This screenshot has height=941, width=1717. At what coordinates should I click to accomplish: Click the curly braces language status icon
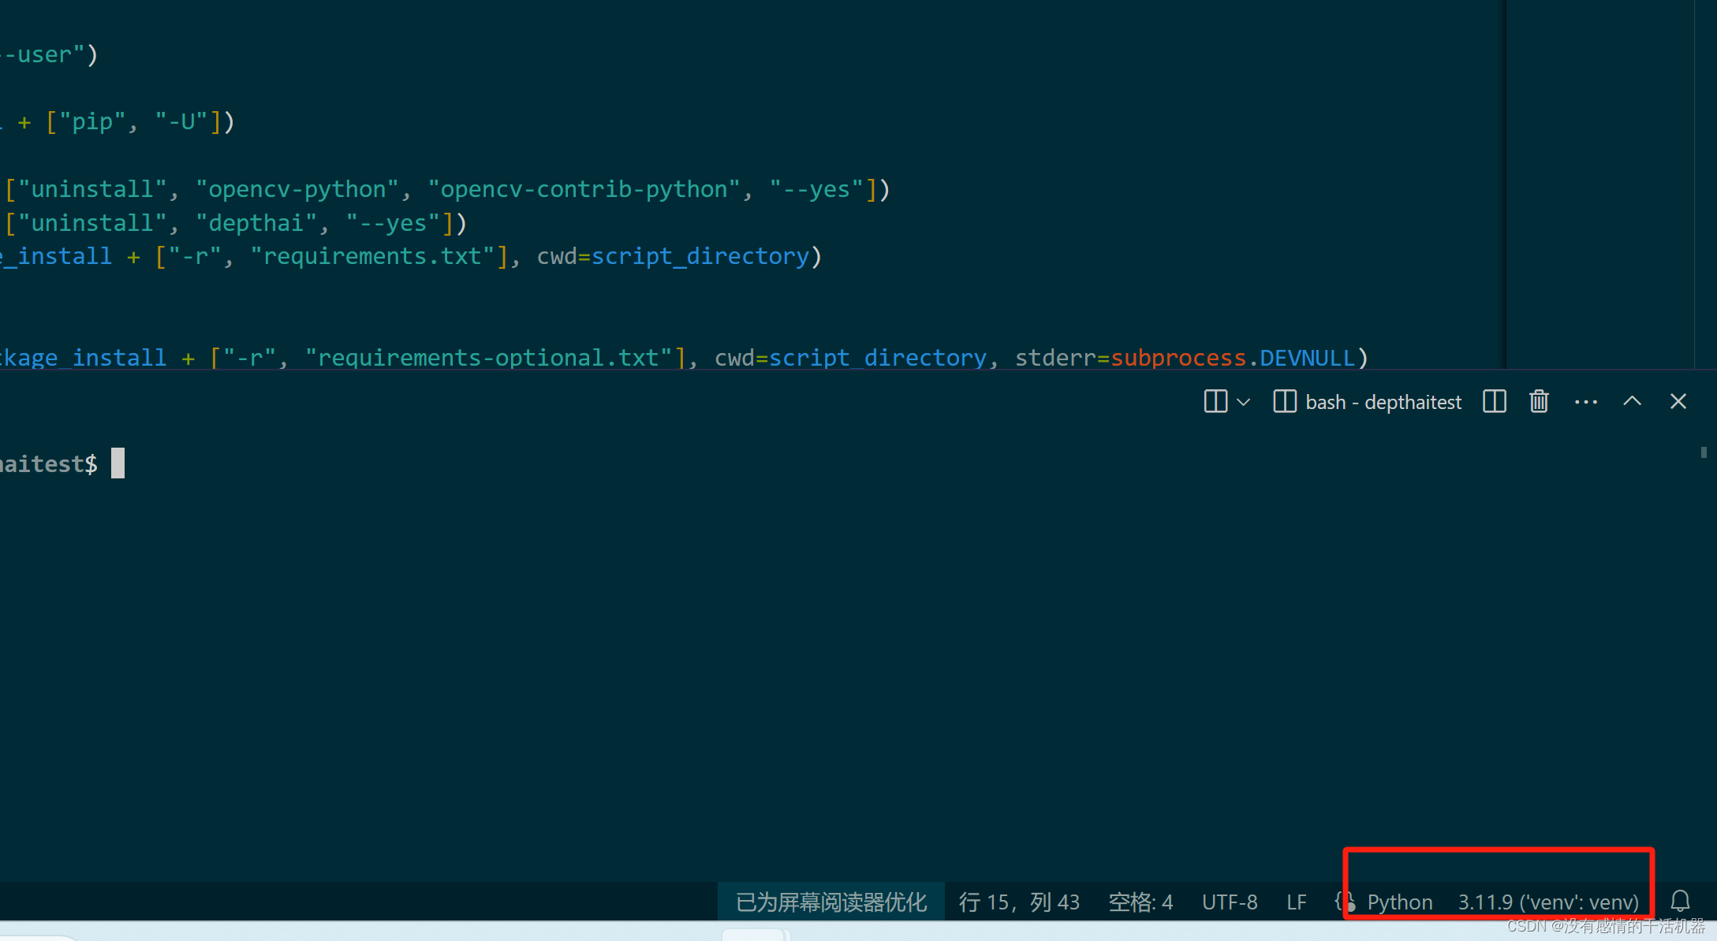(1345, 901)
